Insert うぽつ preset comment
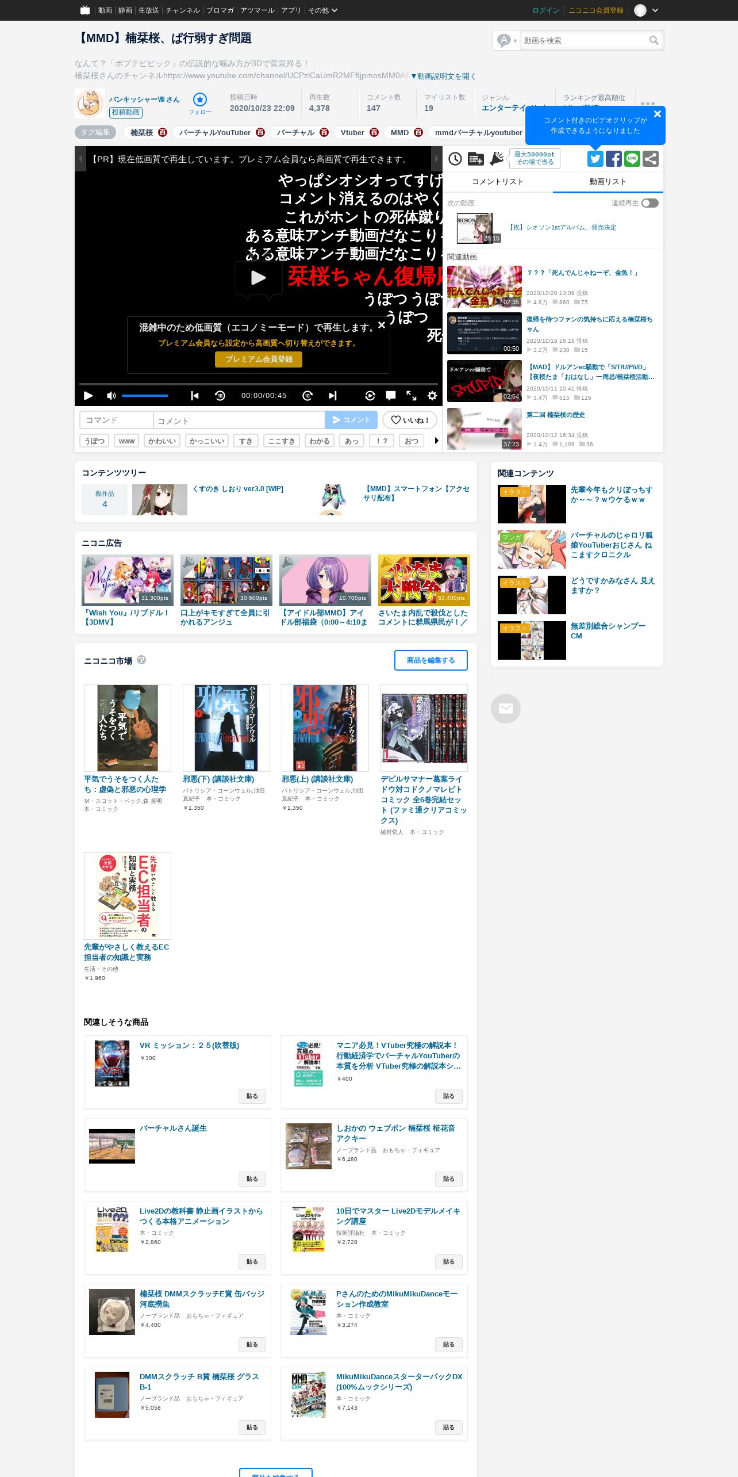This screenshot has height=1477, width=738. pos(94,441)
